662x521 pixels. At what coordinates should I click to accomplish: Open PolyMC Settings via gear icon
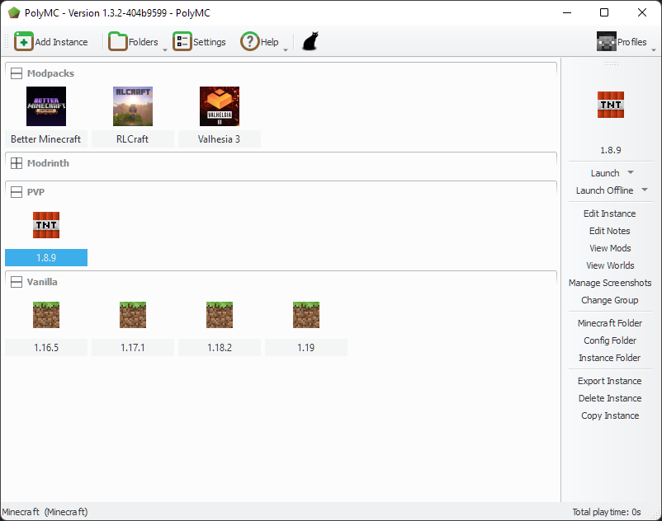click(182, 41)
